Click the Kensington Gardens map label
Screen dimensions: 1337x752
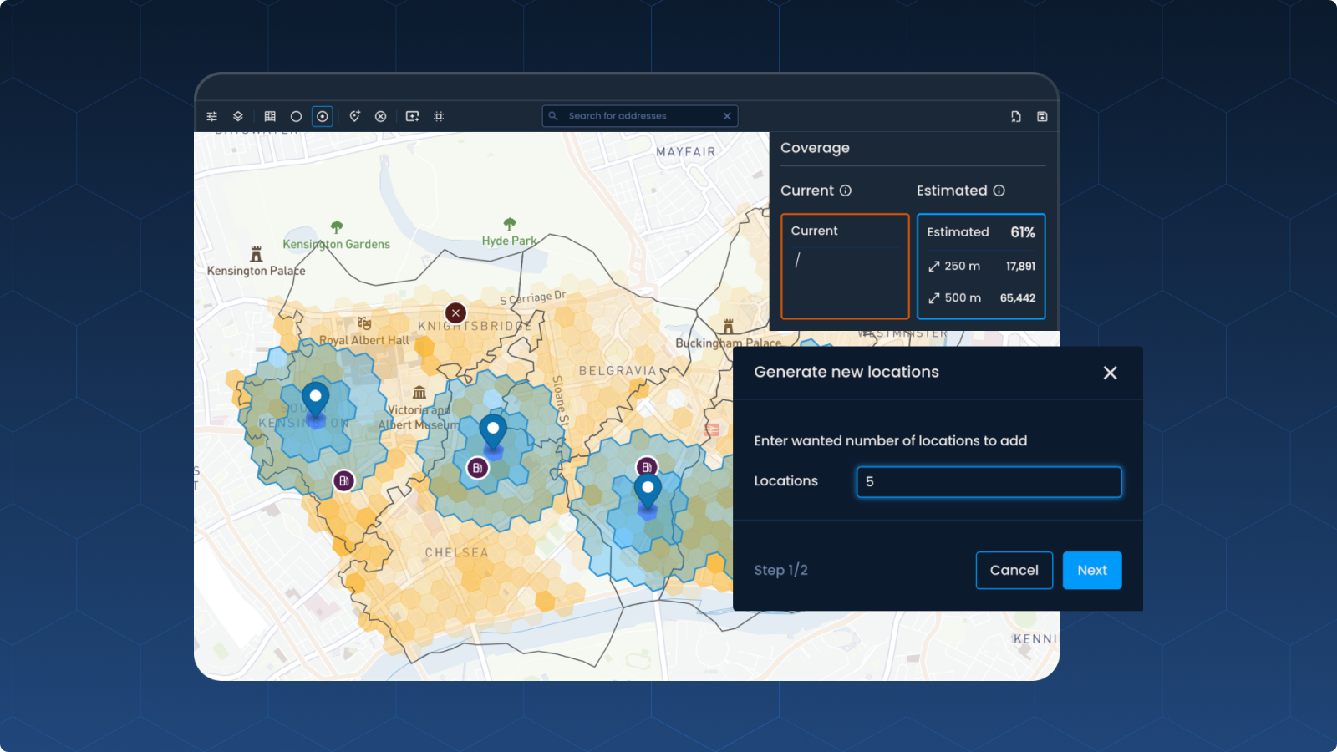(x=336, y=244)
